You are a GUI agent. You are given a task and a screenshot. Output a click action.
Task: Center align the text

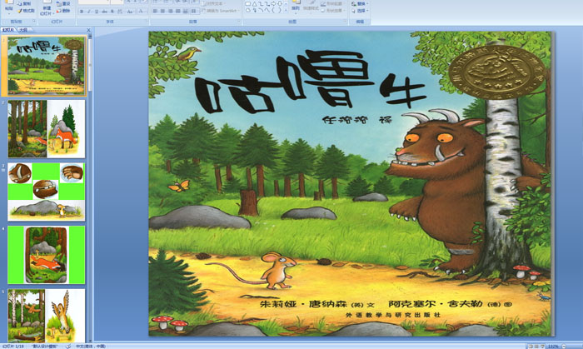point(163,12)
